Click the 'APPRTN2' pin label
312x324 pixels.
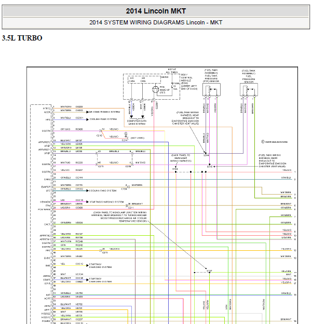[x=45, y=236]
